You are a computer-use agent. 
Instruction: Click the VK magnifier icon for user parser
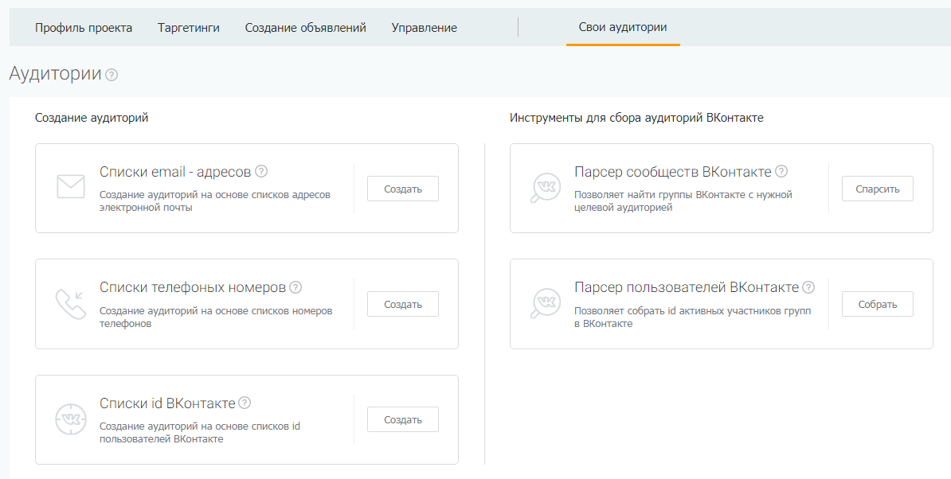[x=546, y=303]
